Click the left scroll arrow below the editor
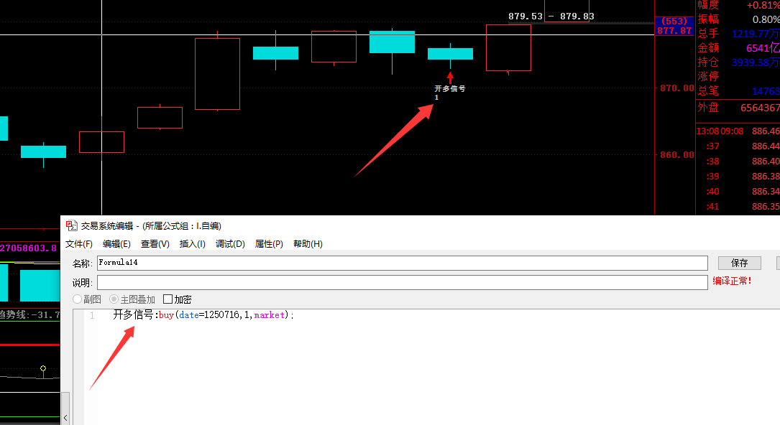Viewport: 780px width, 425px height. click(65, 418)
